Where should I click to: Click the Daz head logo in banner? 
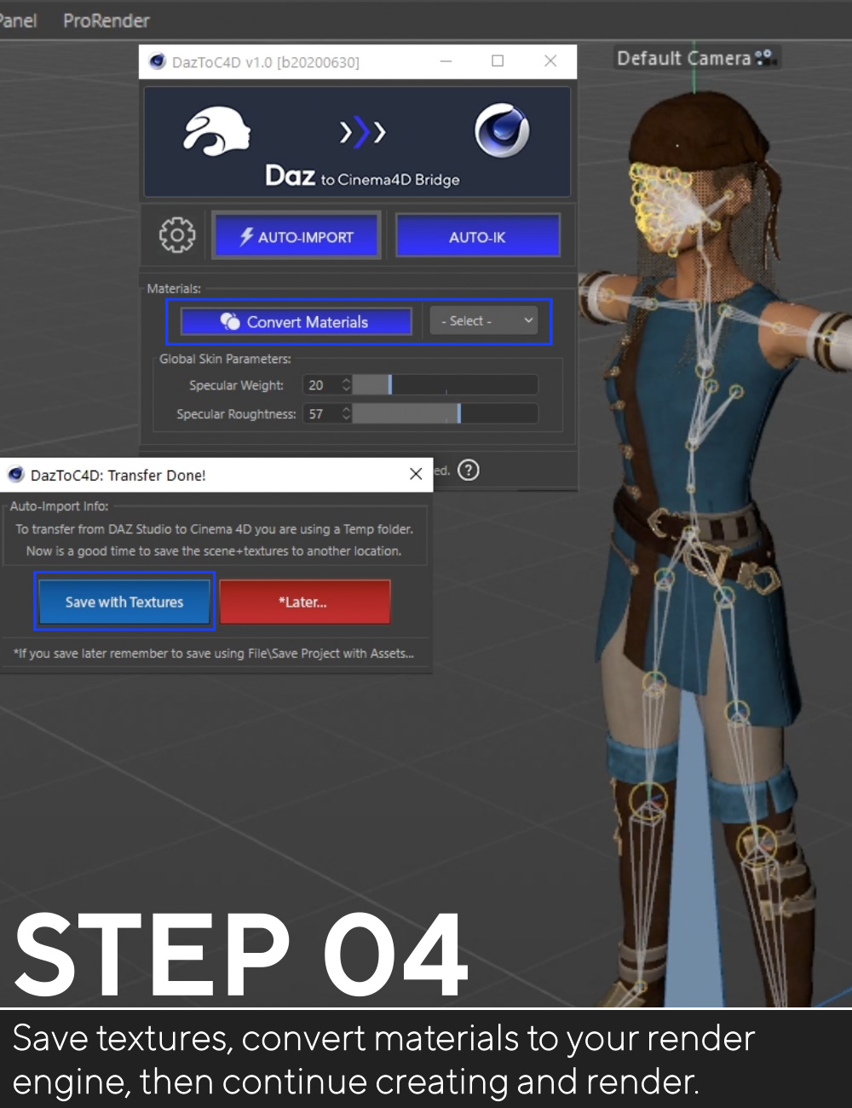click(216, 131)
